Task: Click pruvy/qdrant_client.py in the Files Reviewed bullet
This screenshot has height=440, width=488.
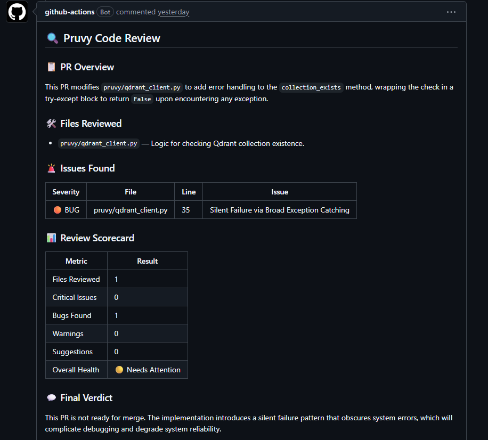Action: [x=99, y=143]
